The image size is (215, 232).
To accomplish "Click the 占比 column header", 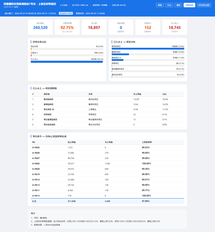I will click(164, 94).
